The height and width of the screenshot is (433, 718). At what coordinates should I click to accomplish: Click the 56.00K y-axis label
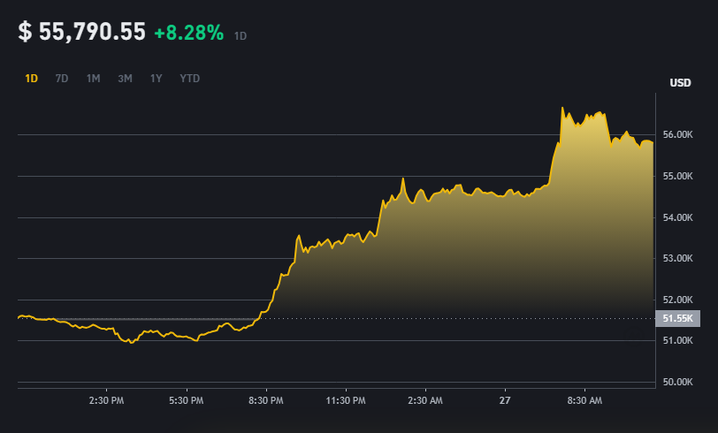[x=677, y=134]
